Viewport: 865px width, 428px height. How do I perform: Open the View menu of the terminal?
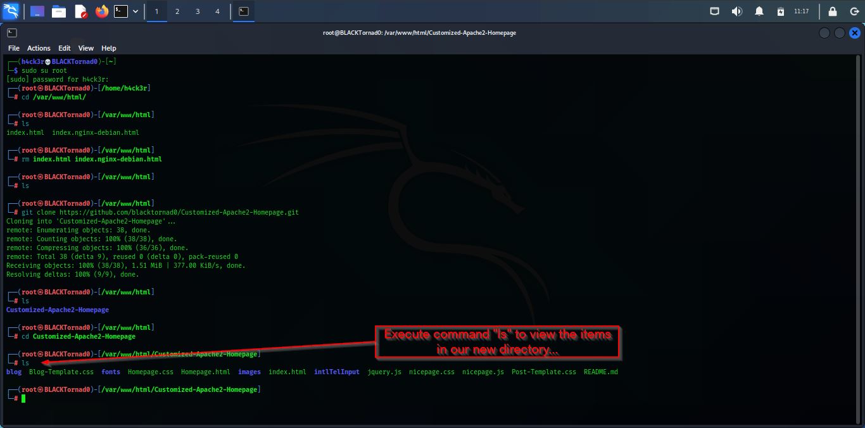(85, 48)
